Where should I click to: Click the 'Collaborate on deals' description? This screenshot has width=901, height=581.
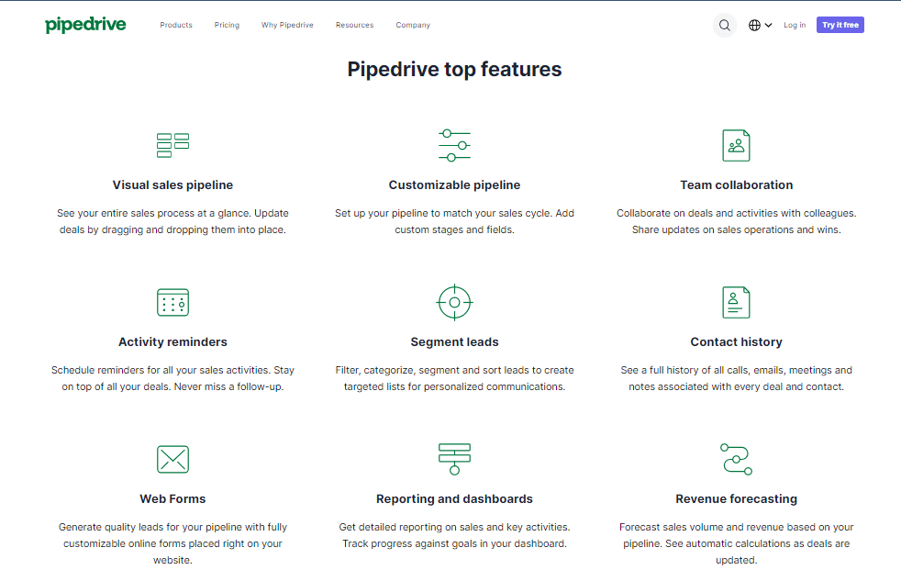tap(736, 221)
